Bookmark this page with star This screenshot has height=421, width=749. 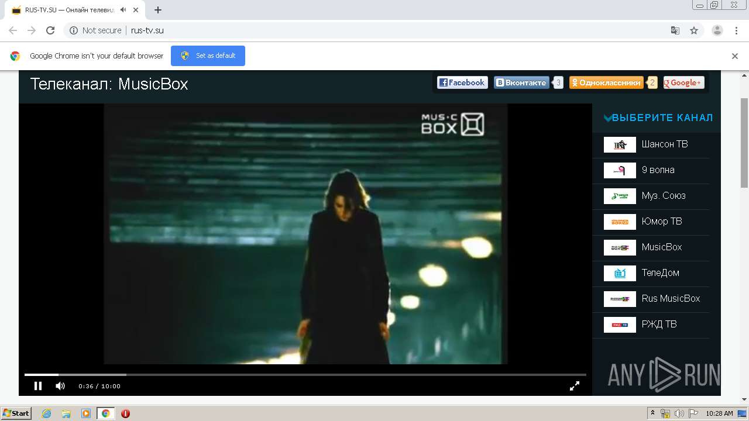(x=694, y=30)
